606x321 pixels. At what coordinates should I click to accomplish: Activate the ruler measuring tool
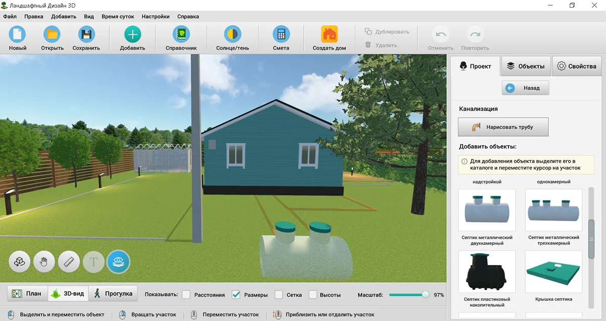tap(69, 262)
